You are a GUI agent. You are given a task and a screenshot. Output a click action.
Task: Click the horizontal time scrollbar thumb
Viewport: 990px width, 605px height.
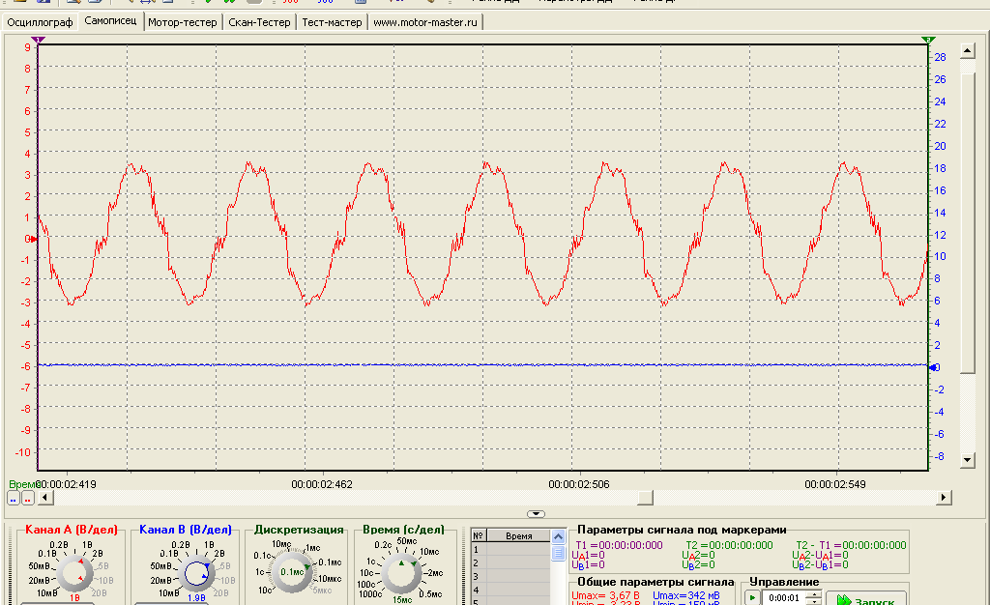[x=645, y=498]
